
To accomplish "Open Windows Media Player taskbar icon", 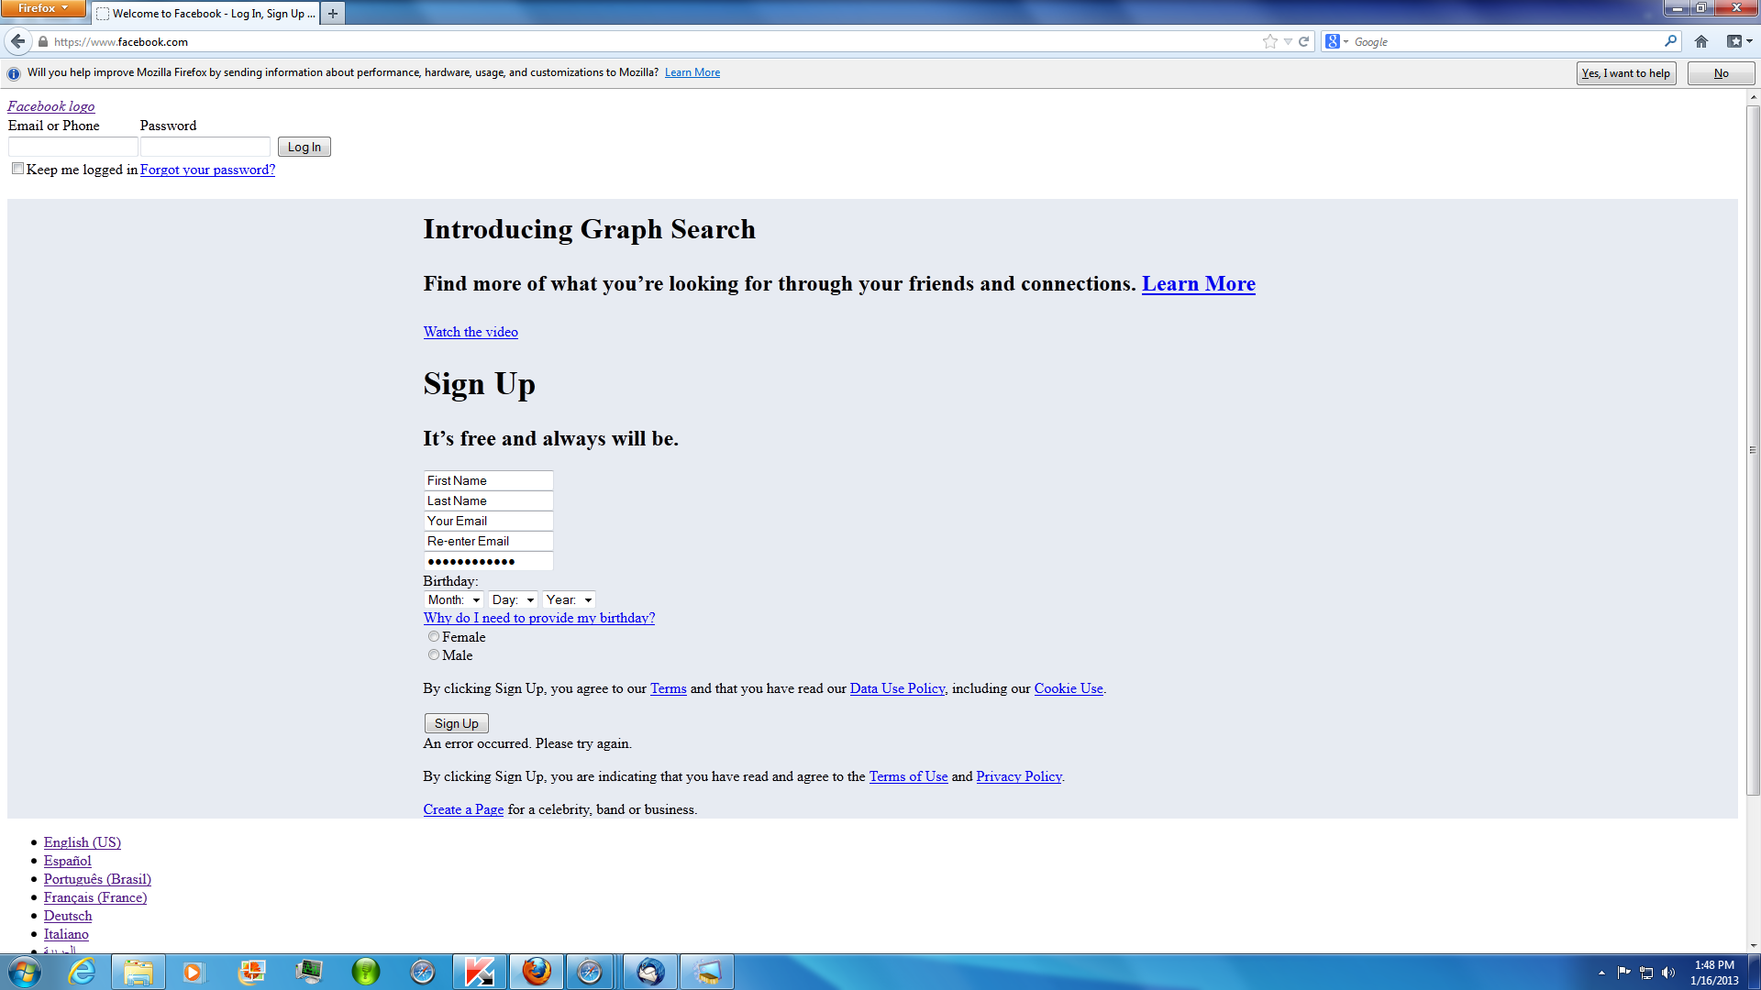I will 193,972.
